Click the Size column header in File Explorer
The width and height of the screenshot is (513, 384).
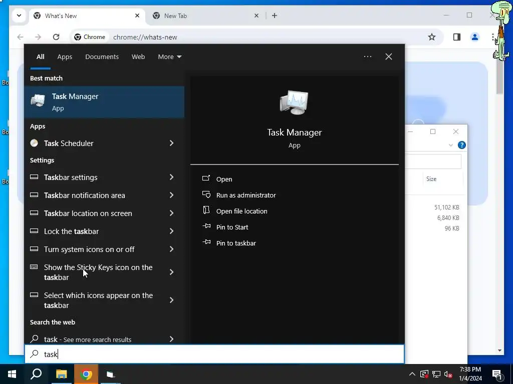point(431,178)
